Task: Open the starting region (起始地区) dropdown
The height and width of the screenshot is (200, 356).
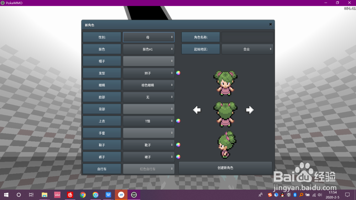Action: coord(247,49)
